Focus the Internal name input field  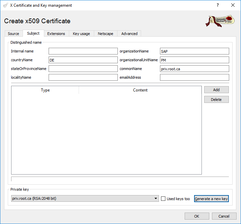coord(83,51)
